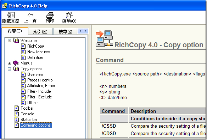Click the open book icon beside Copy options
Image resolution: width=207 pixels, height=140 pixels.
pyautogui.click(x=16, y=69)
